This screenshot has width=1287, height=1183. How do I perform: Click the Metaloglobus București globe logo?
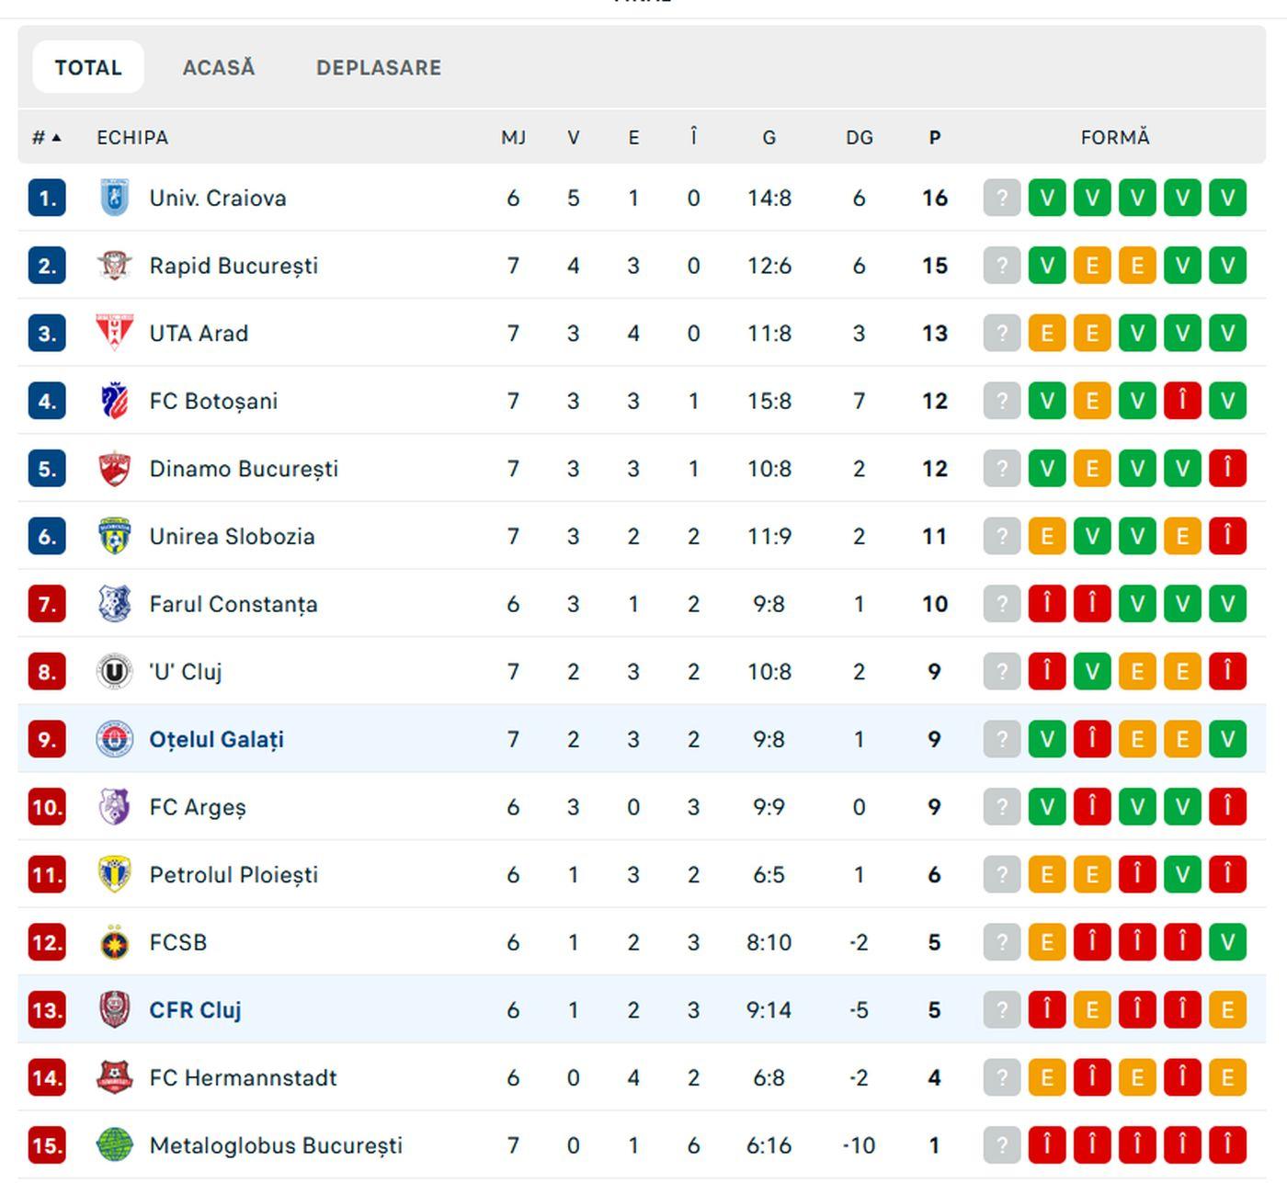coord(114,1145)
